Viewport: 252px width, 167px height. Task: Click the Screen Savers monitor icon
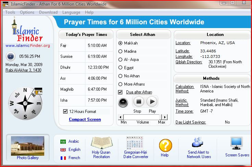236,143
